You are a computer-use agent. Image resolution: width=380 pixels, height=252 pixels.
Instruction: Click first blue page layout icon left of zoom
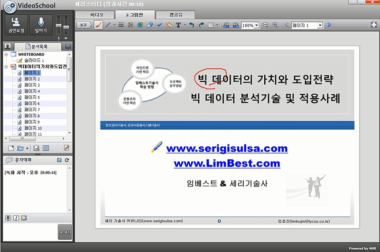(226, 25)
